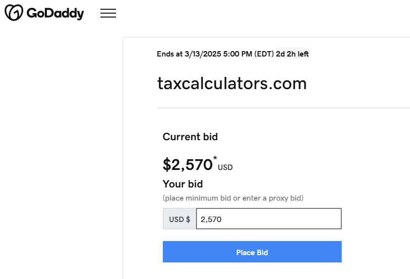
Task: Click the 'USD $' currency prefix box
Action: pyautogui.click(x=179, y=219)
